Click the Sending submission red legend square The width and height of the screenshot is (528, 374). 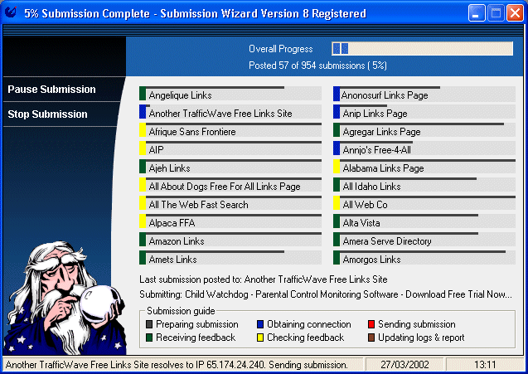point(371,324)
